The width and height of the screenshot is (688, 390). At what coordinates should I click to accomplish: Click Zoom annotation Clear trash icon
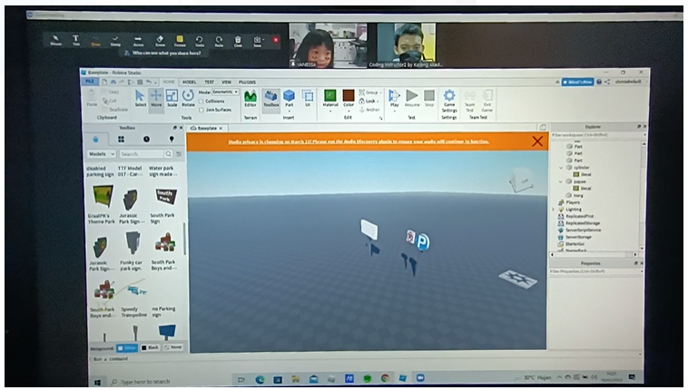238,41
